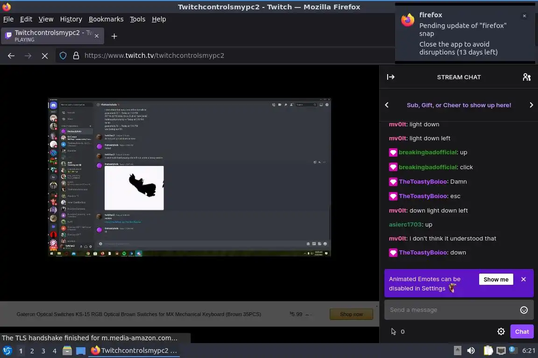Select Firefox Twitchcontrolsmypc2 taskbar window button
This screenshot has height=358, width=538.
click(134, 351)
